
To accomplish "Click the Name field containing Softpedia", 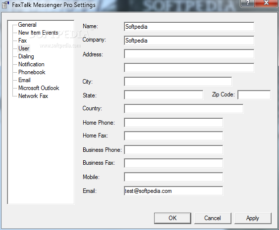I will (189, 27).
